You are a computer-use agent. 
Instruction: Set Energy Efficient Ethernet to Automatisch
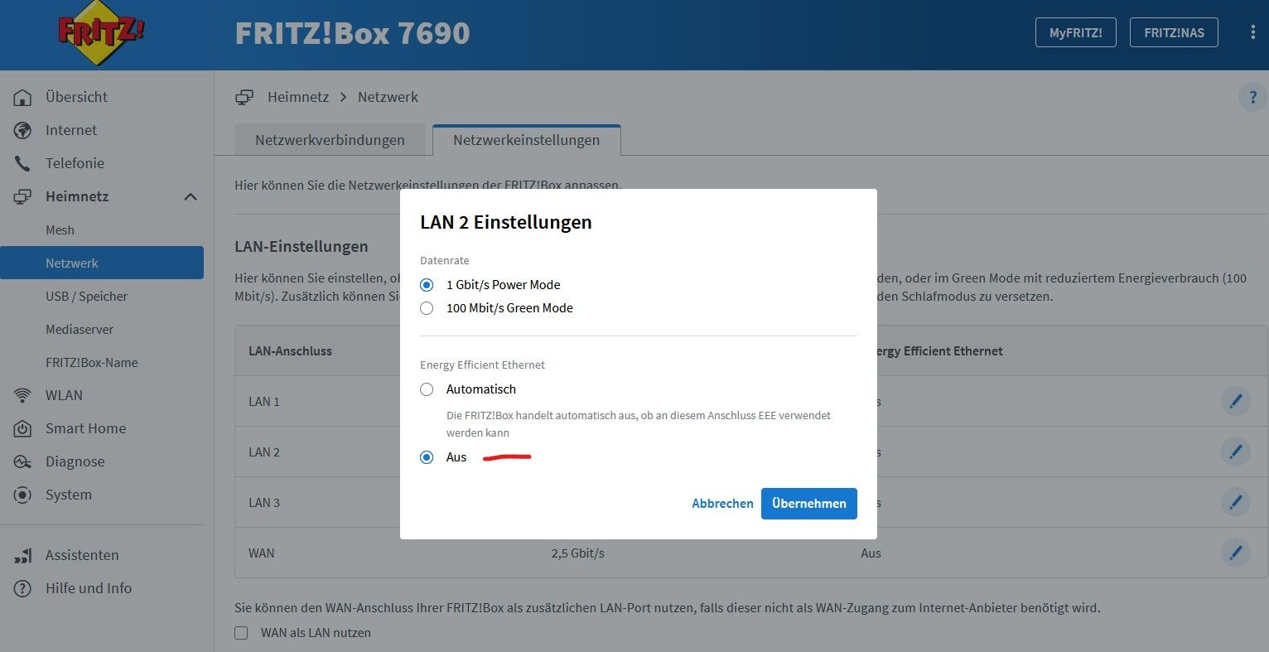tap(427, 389)
